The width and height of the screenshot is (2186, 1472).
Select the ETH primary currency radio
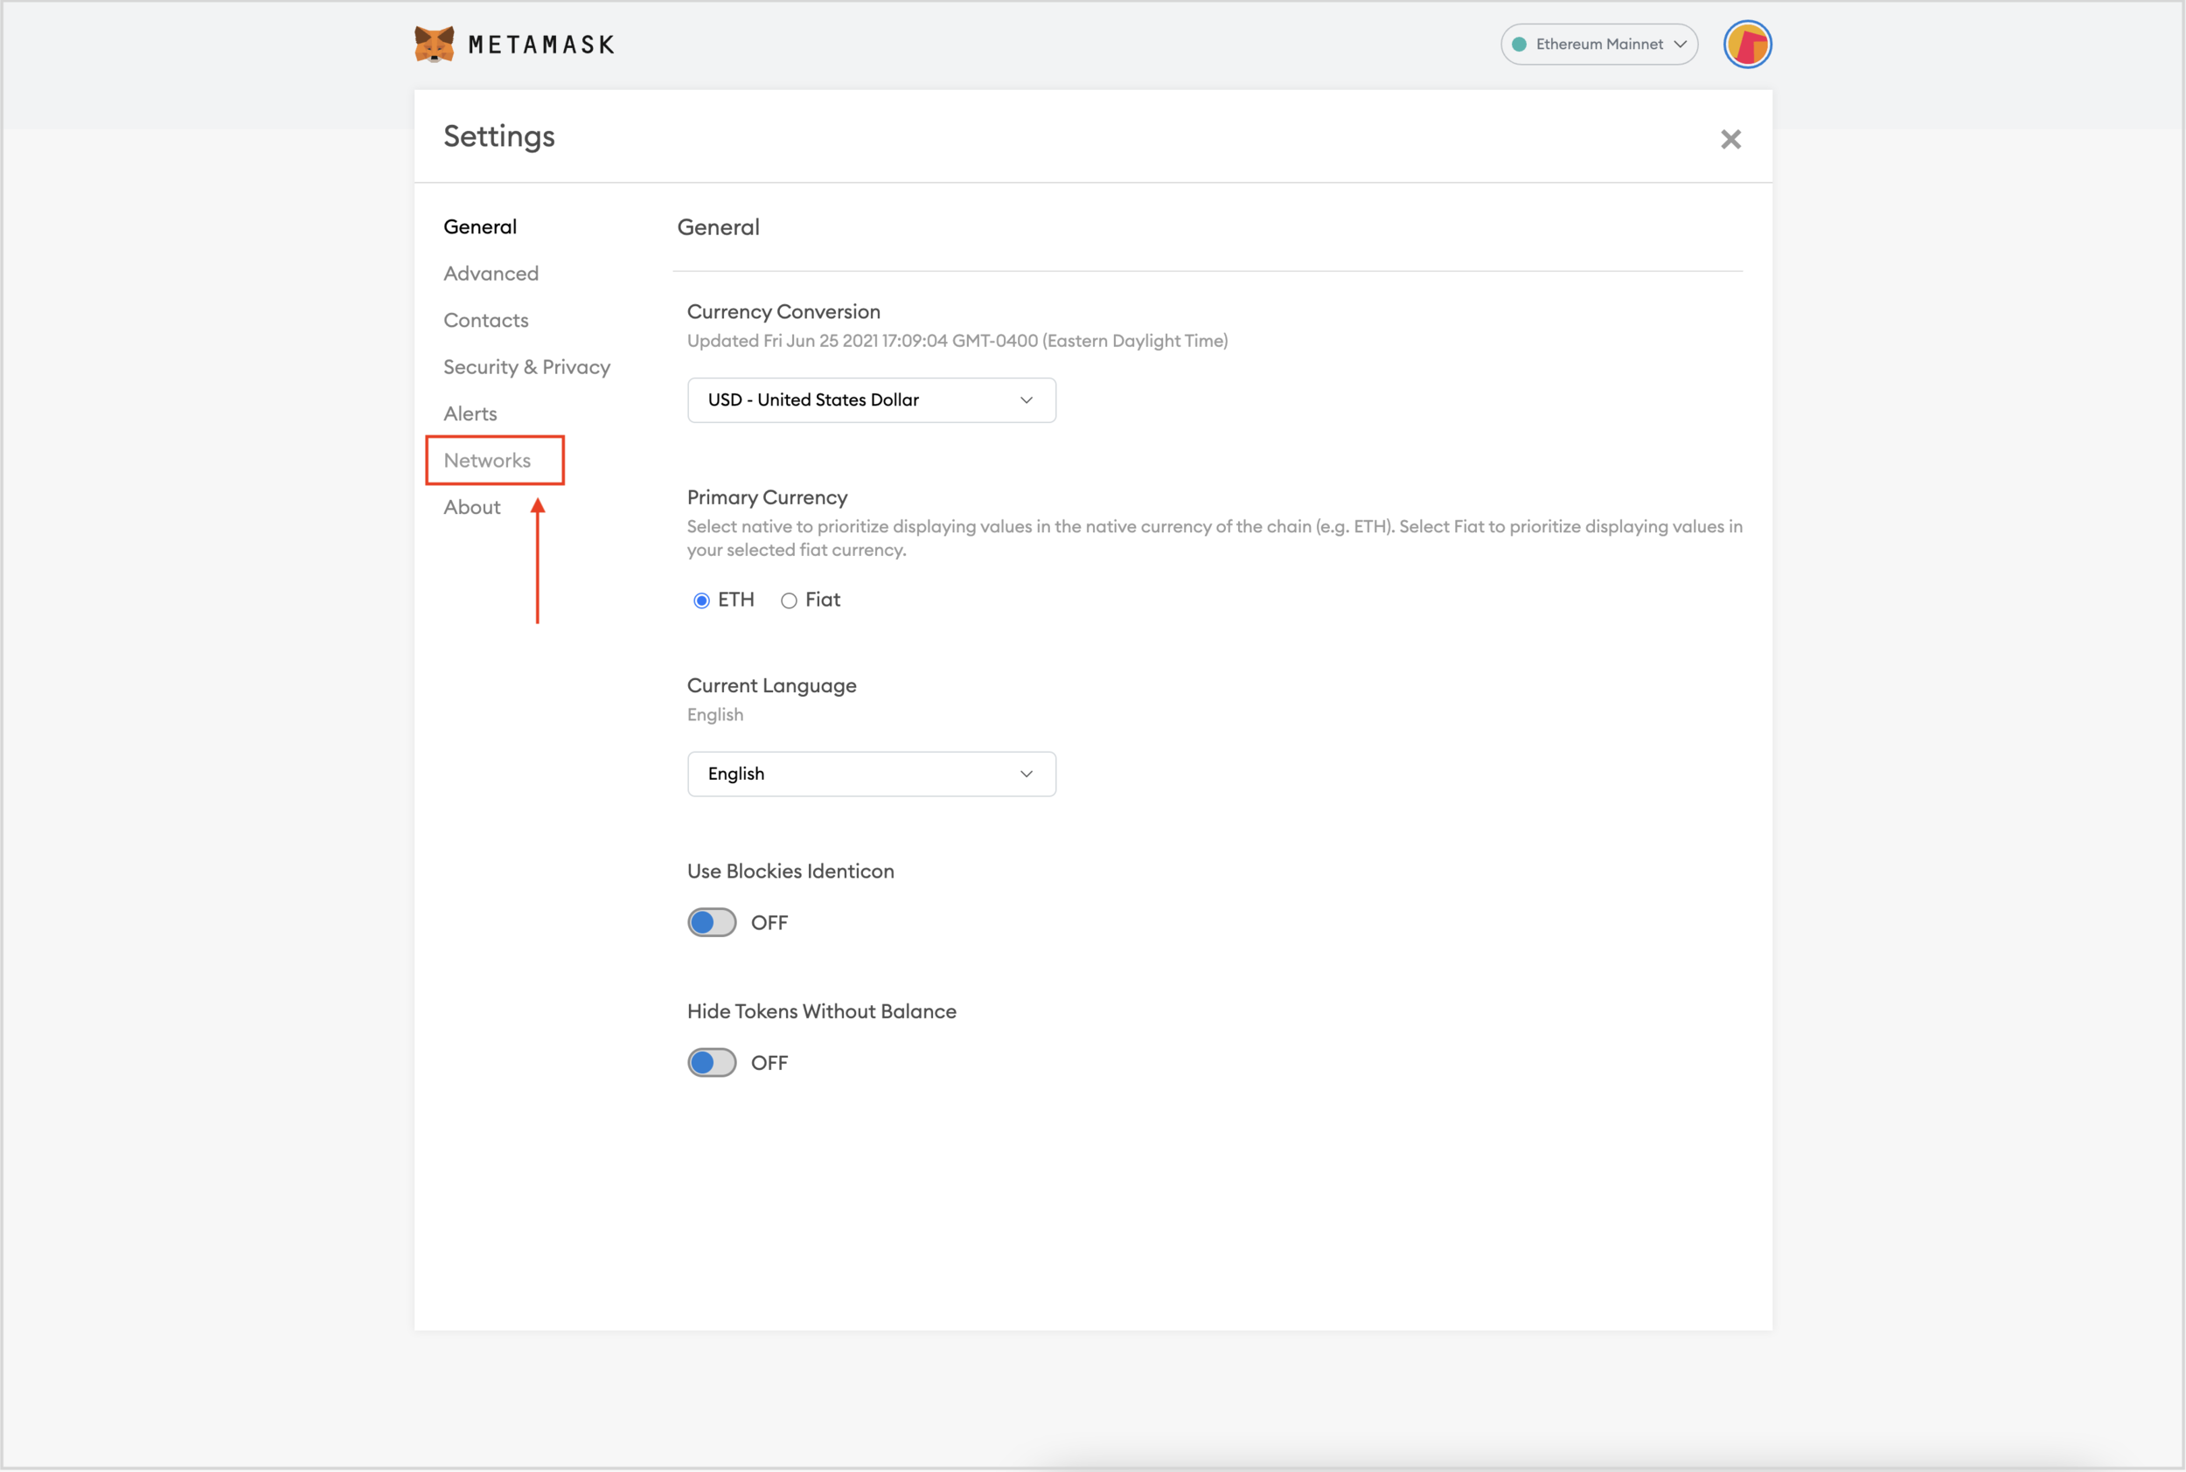[700, 600]
